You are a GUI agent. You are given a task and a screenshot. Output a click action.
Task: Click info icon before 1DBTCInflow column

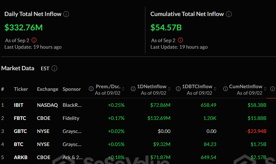tap(178, 89)
